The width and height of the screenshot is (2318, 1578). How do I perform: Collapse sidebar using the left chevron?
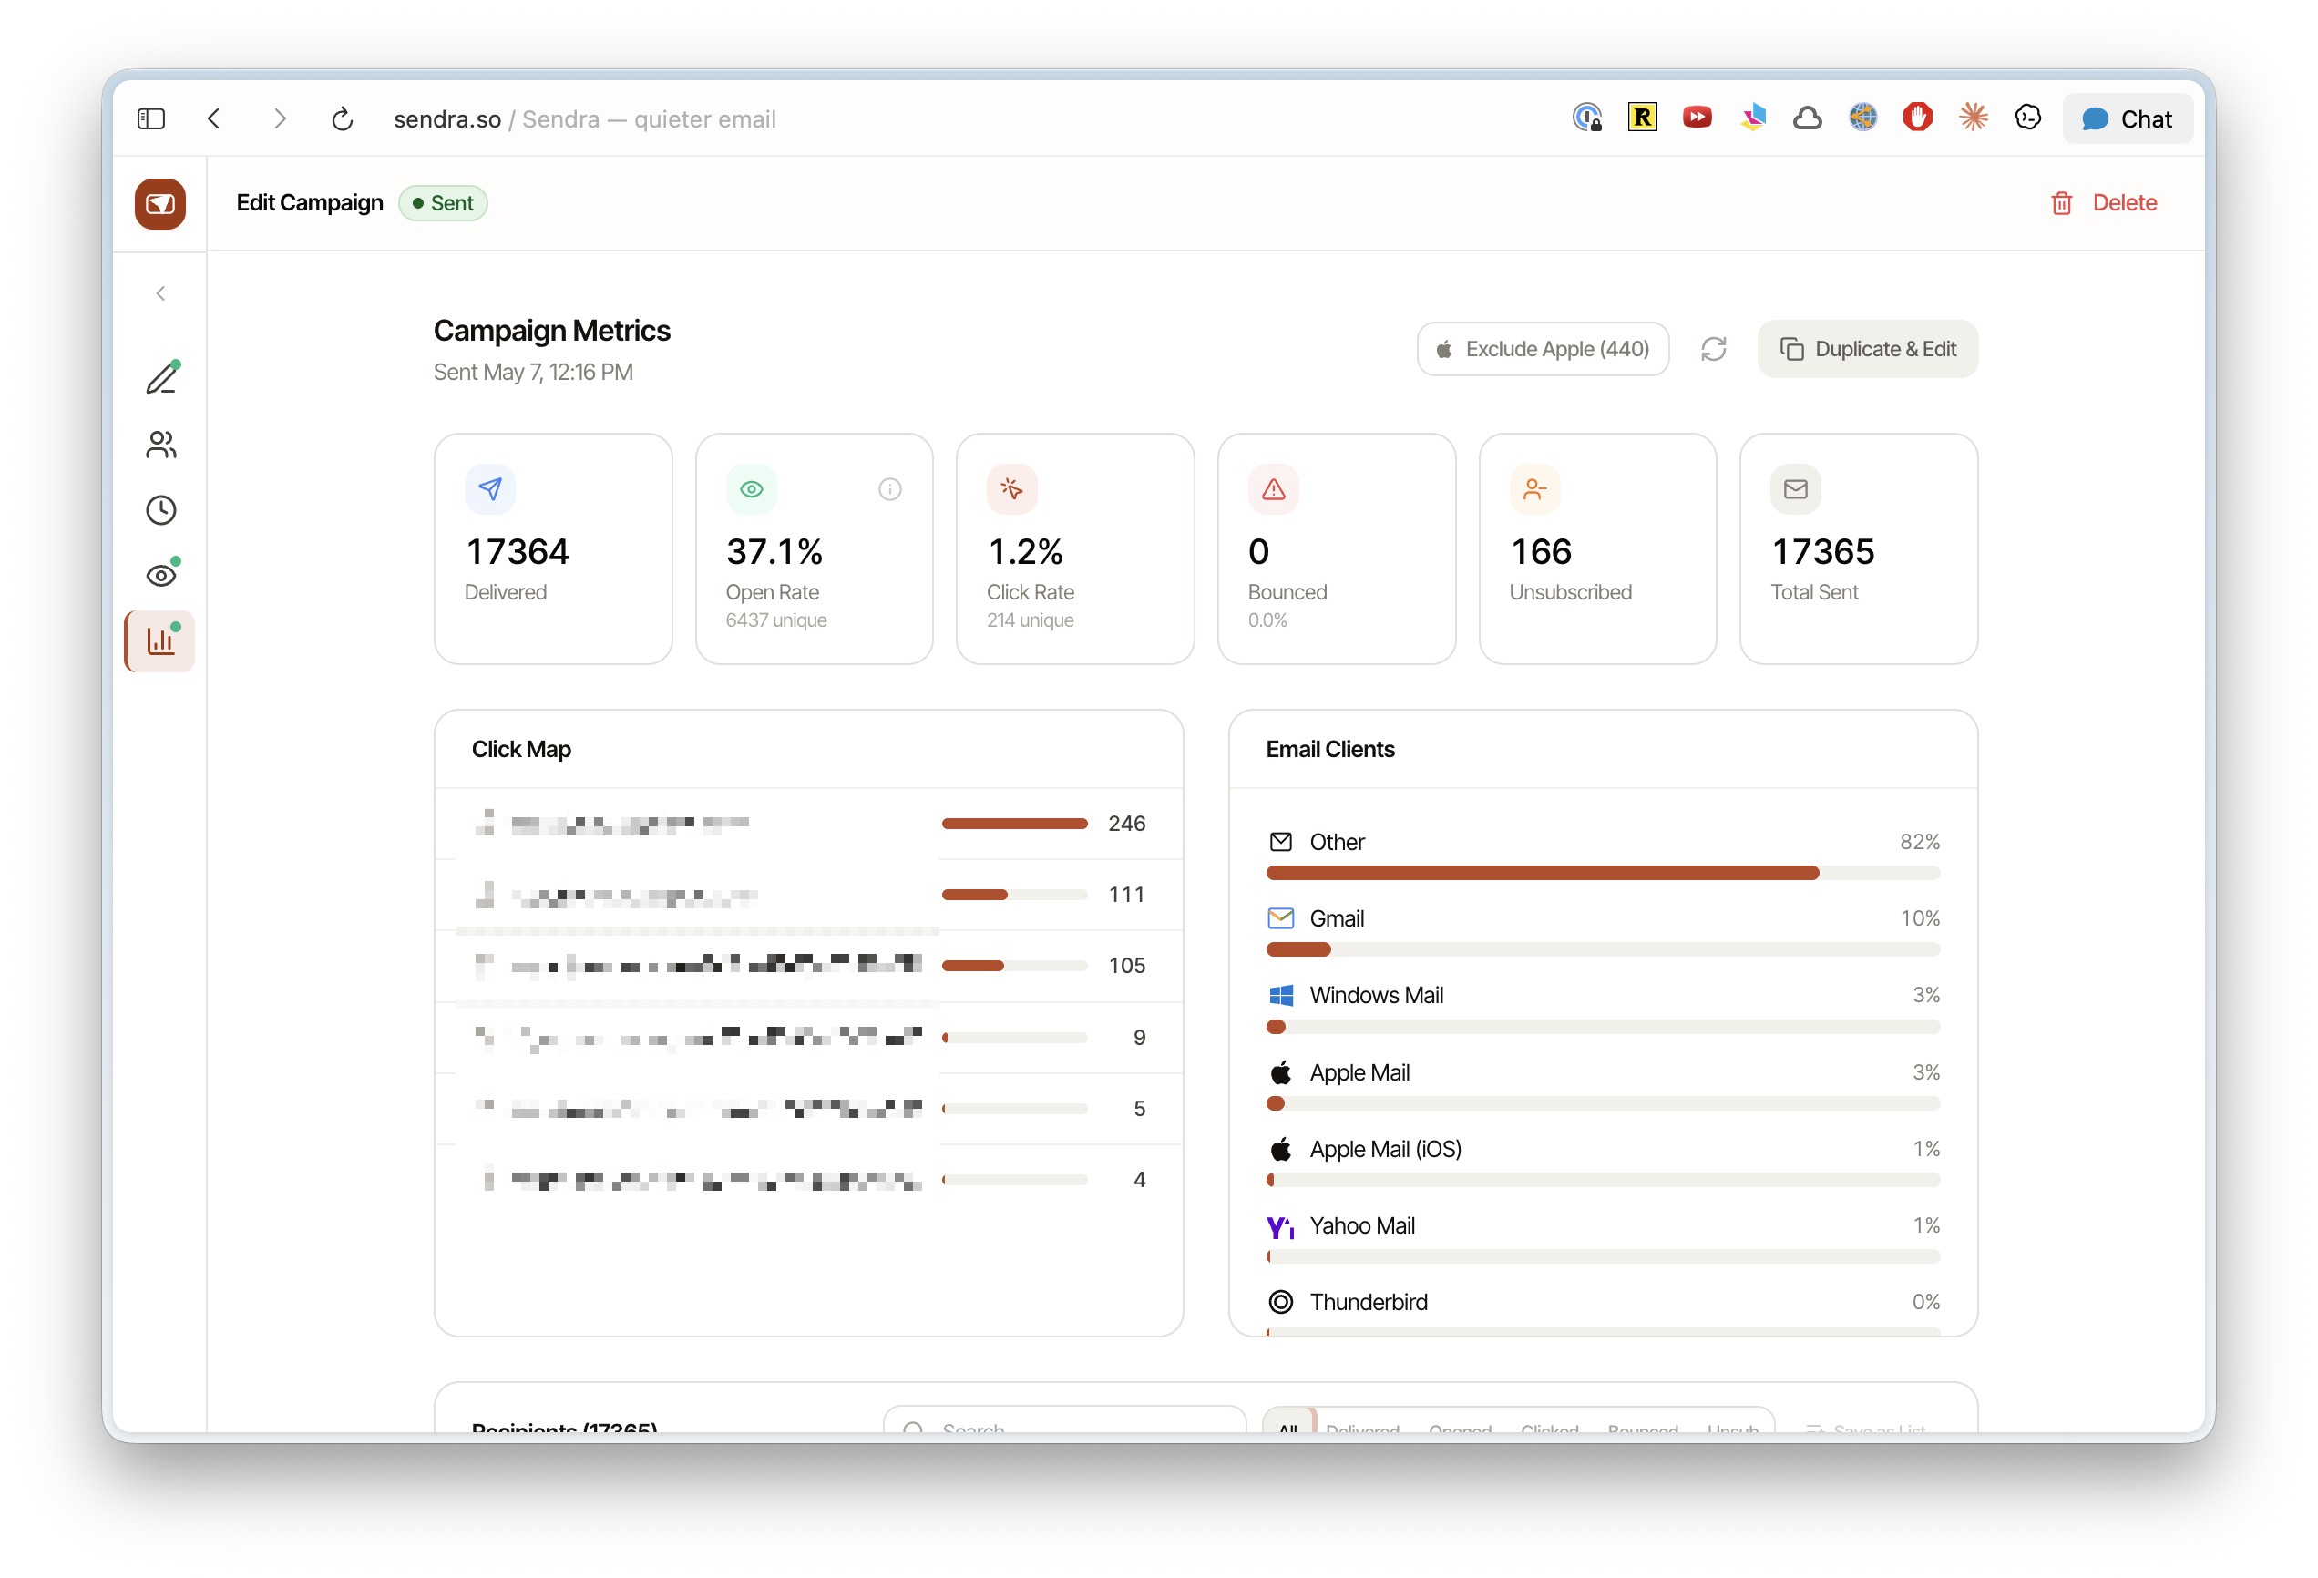point(160,293)
